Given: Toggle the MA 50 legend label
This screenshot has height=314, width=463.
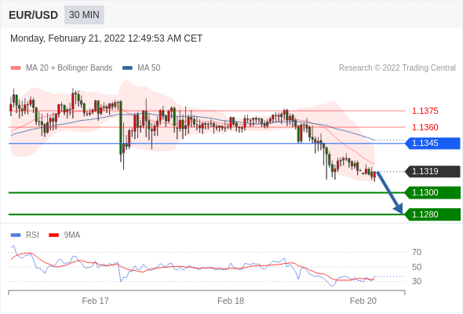Looking at the screenshot, I should point(149,68).
